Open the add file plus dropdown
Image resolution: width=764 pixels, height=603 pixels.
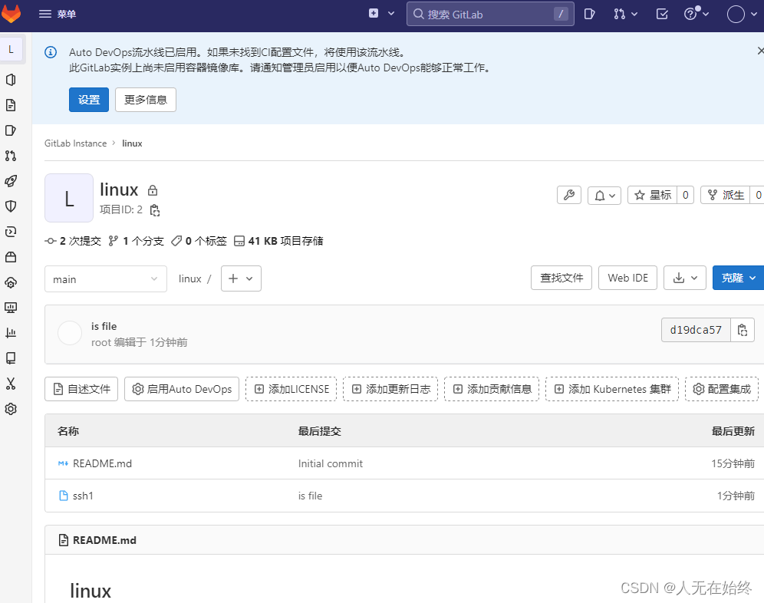[x=241, y=278]
